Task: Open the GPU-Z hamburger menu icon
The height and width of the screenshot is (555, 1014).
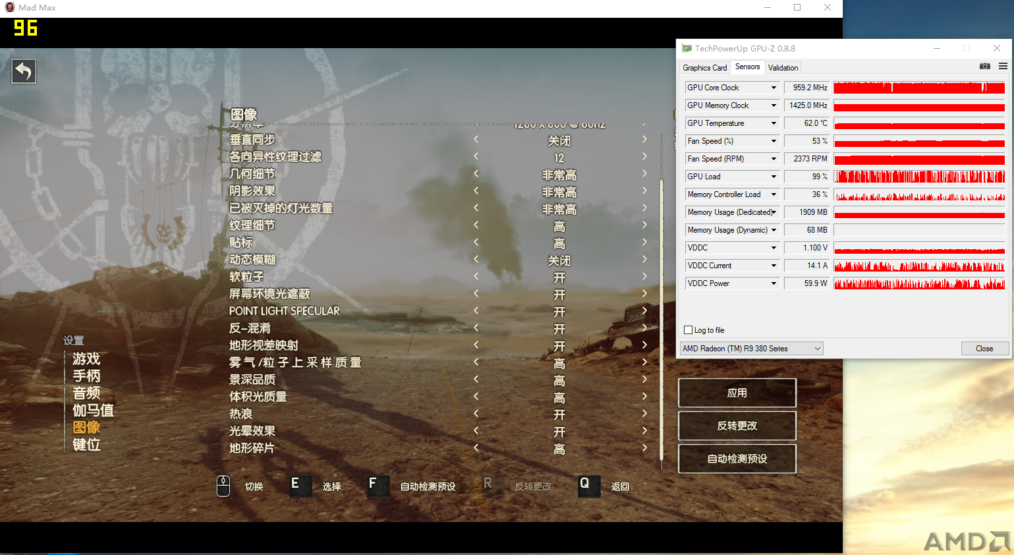Action: point(1003,66)
